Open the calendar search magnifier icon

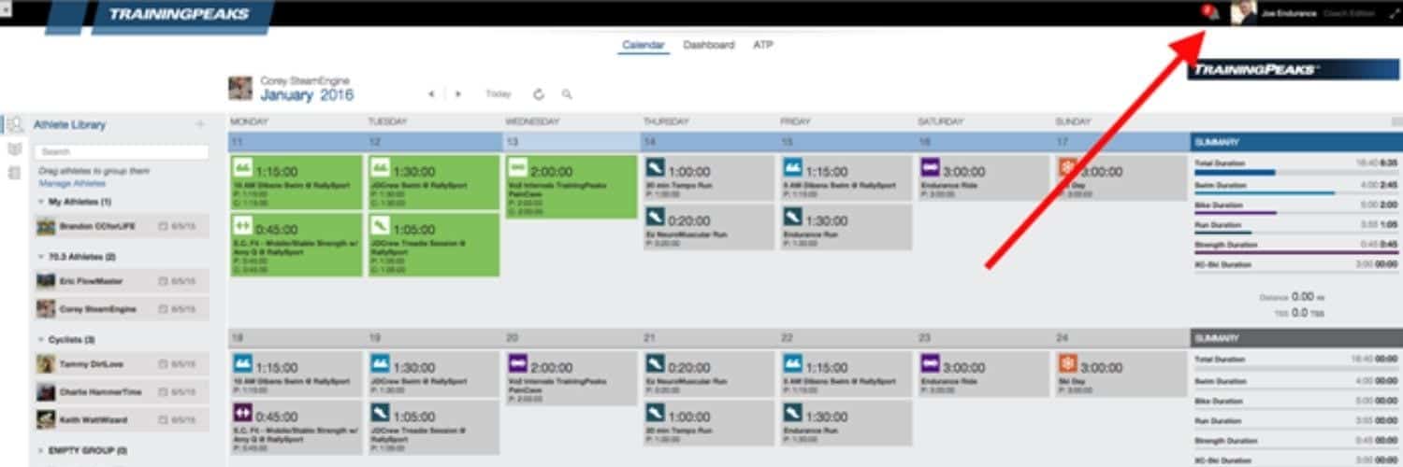[x=567, y=94]
